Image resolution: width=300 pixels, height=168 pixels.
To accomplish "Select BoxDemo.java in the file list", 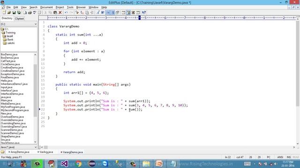I will tap(9, 55).
